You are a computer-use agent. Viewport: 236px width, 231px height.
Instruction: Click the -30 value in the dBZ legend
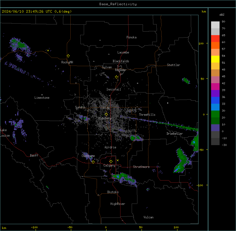tap(224, 145)
